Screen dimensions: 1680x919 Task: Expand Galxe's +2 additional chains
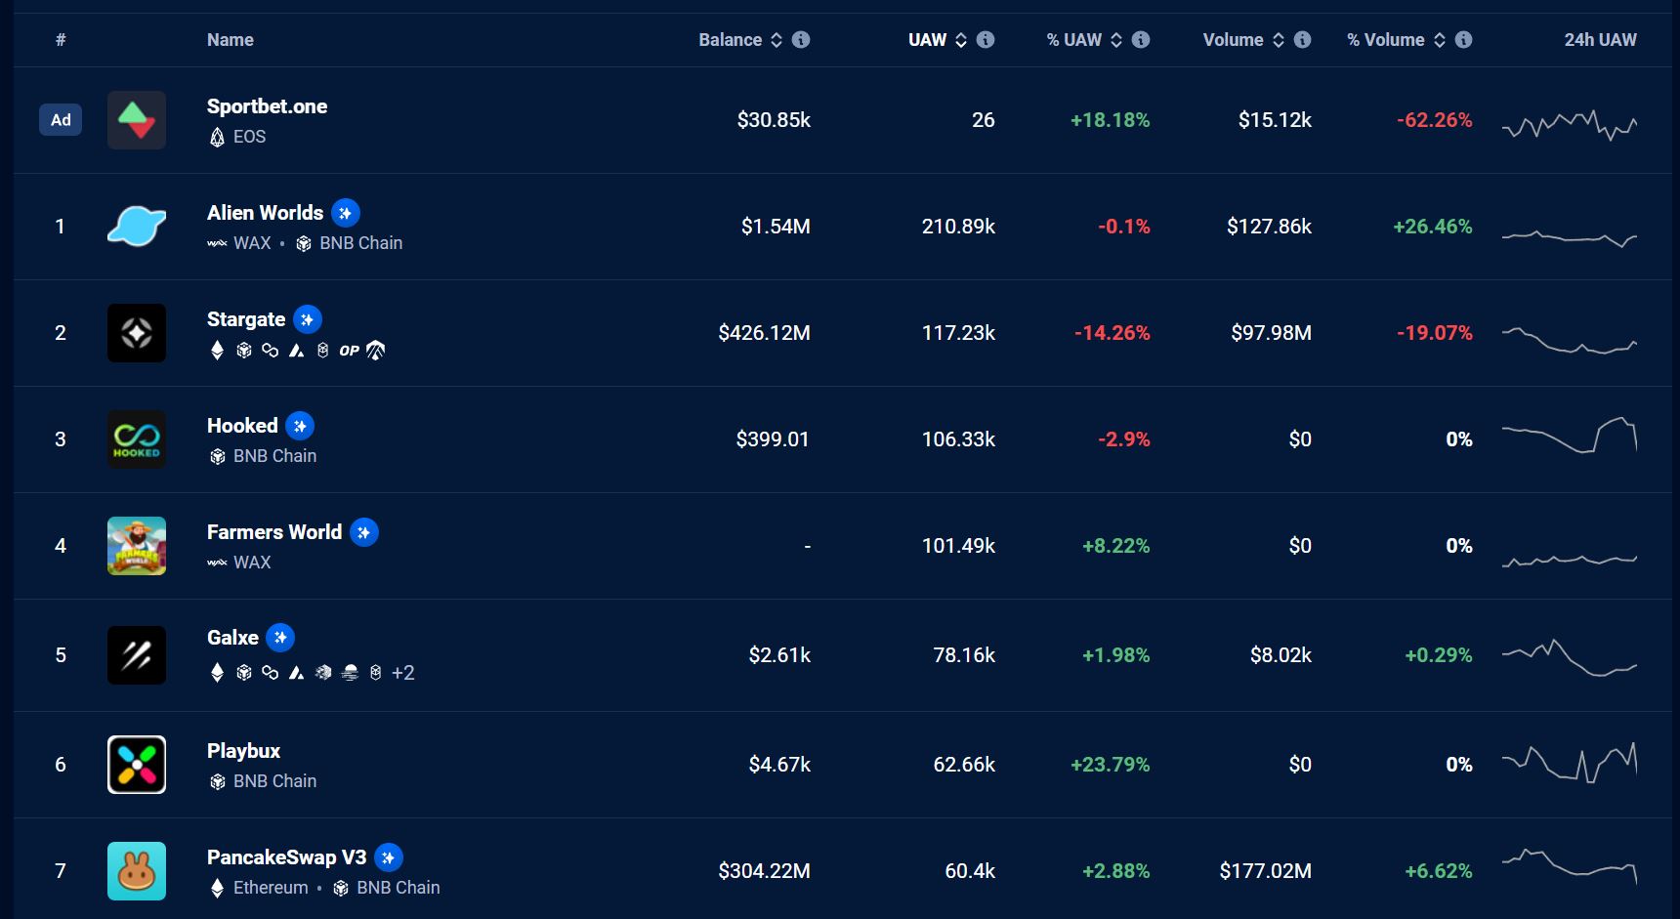(x=402, y=673)
